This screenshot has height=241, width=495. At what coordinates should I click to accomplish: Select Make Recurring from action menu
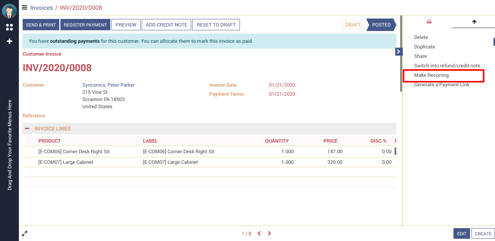tap(431, 75)
